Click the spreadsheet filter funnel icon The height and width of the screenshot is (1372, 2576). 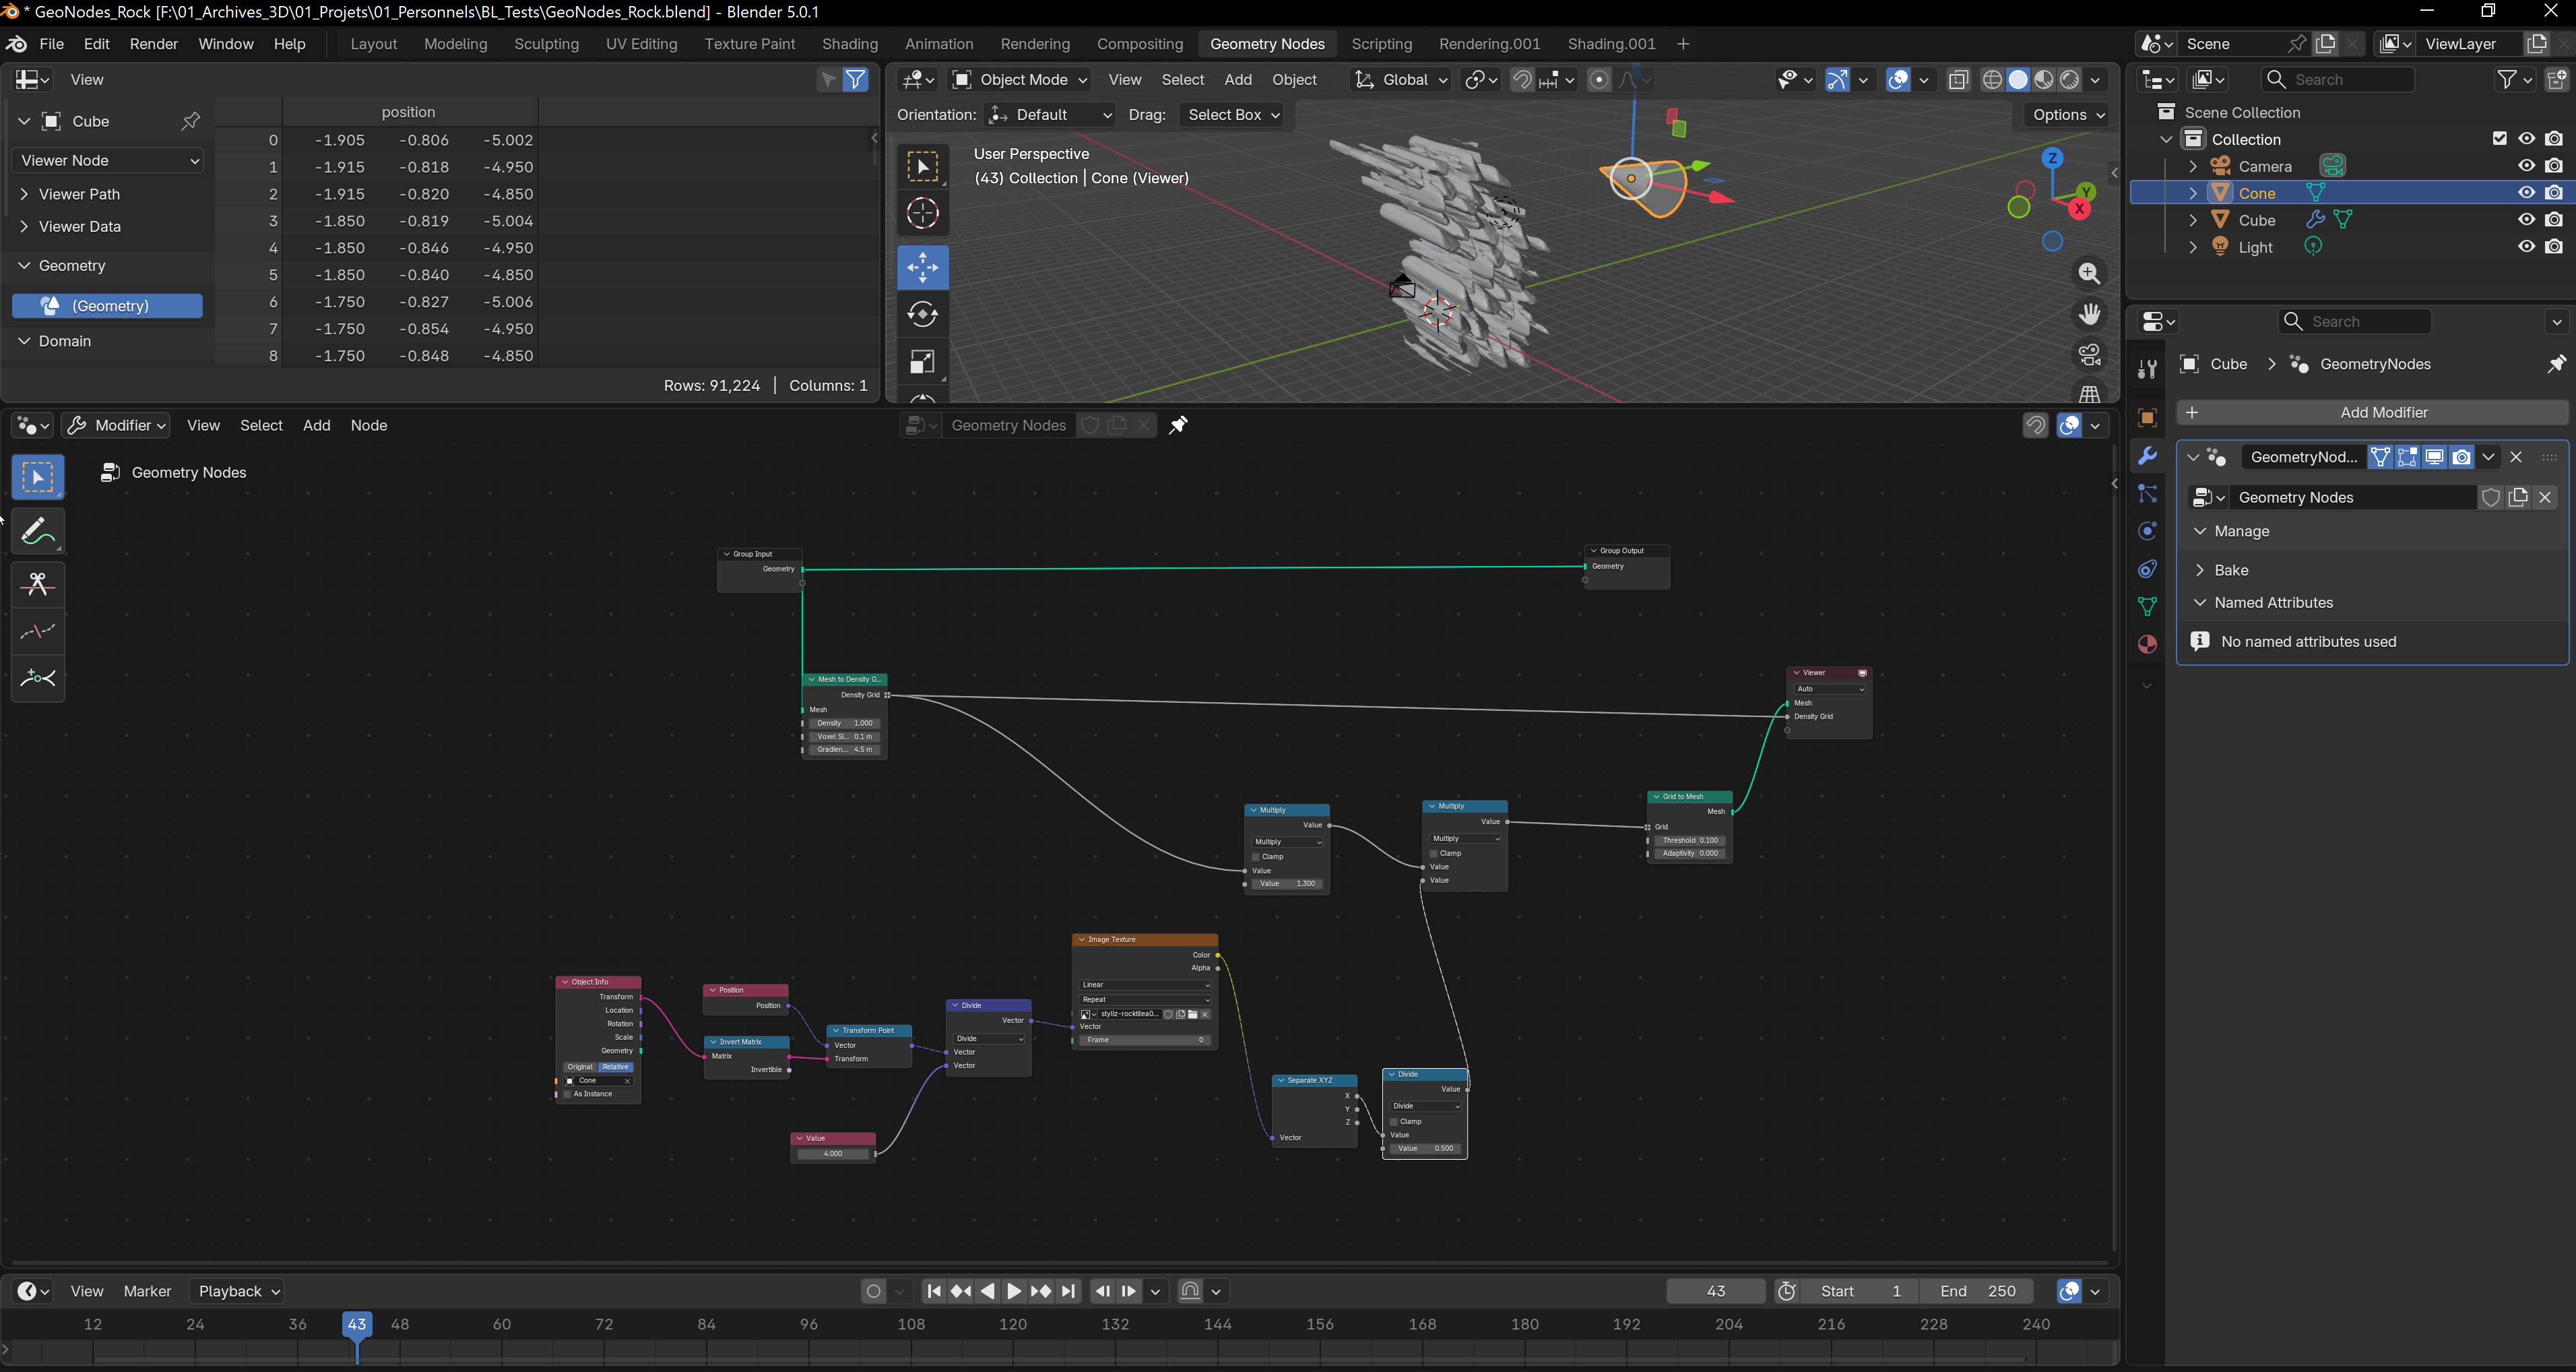(x=856, y=80)
